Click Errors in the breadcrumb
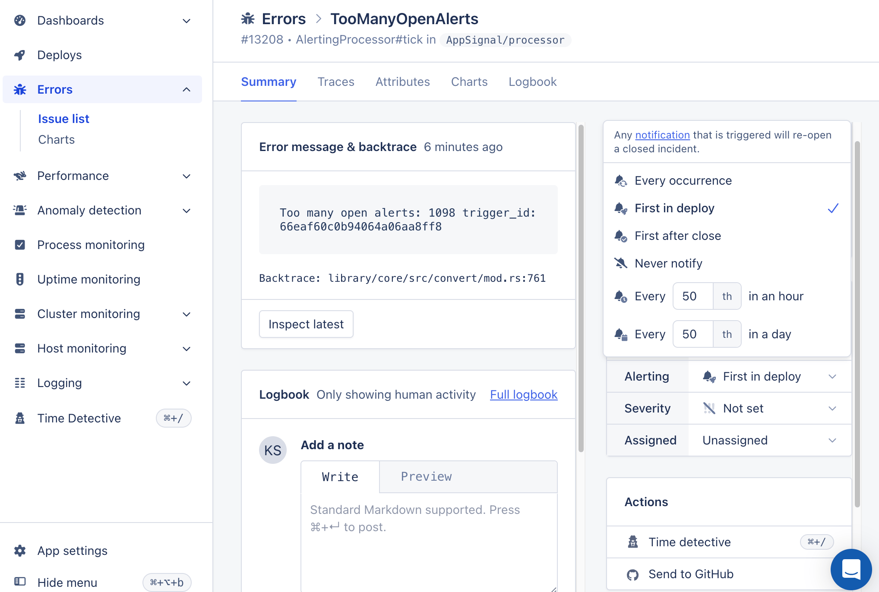Screen dimensions: 879x592 [284, 19]
